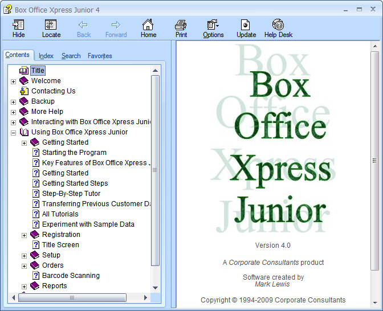Print the current help topic
Screen dimensions: 383x311
(x=181, y=25)
